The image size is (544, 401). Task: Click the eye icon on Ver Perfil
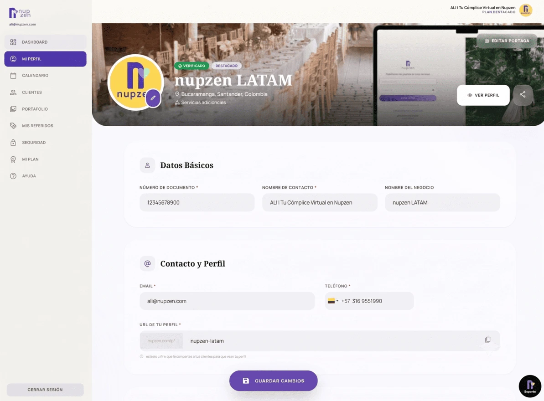pos(470,95)
